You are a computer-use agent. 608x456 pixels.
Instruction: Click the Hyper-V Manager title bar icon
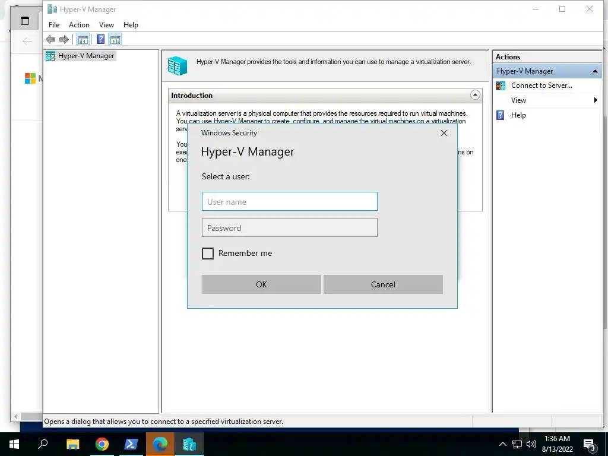(x=52, y=9)
